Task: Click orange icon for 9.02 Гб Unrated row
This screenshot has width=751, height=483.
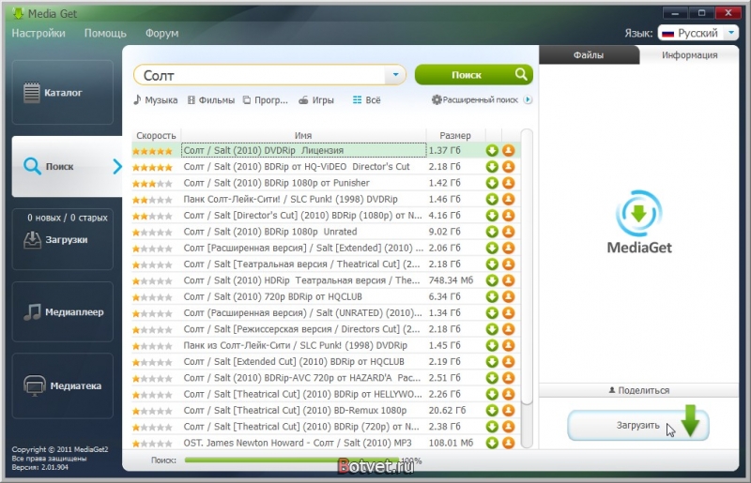Action: pyautogui.click(x=508, y=232)
